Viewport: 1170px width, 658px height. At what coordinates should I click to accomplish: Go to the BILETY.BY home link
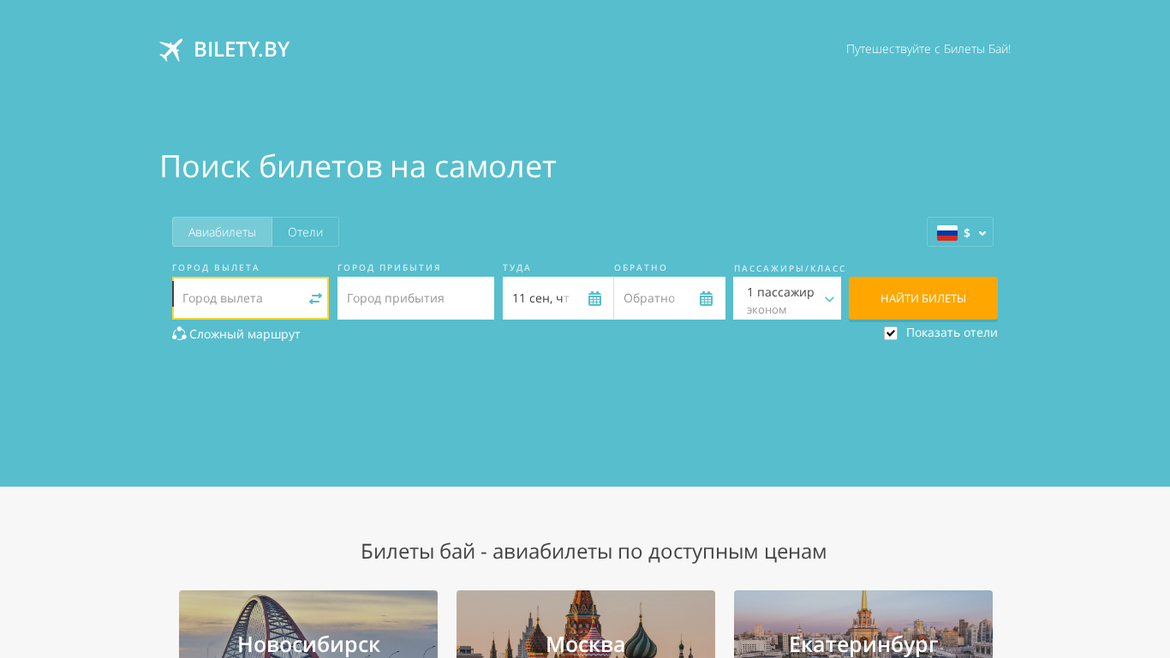(x=224, y=50)
